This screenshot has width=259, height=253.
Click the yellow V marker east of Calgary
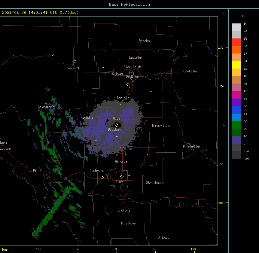point(129,175)
